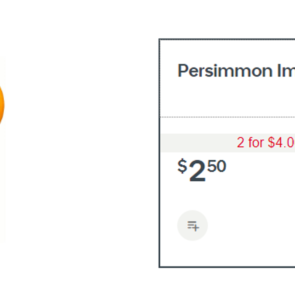Image resolution: width=295 pixels, height=295 pixels.
Task: Click the gray circle surrounding the list icon
Action: click(192, 225)
